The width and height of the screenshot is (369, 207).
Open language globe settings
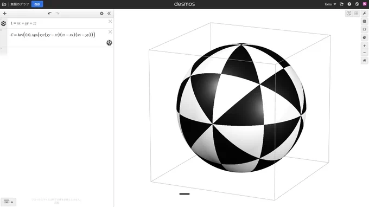click(x=357, y=4)
